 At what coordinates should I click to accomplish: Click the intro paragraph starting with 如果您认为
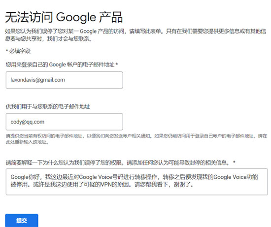click(135, 35)
